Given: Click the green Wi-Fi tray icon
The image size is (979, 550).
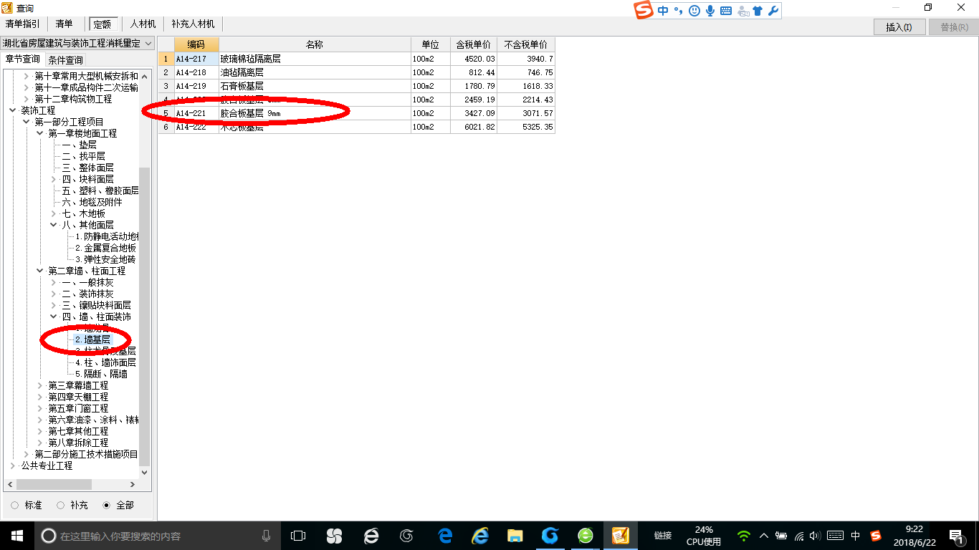Looking at the screenshot, I should [744, 536].
